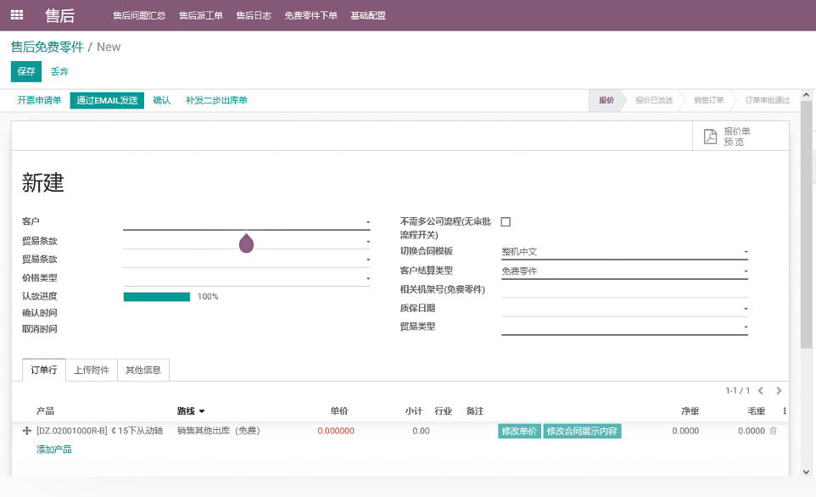The width and height of the screenshot is (816, 497).
Task: Click 添加产品 link to add a line
Action: (x=54, y=450)
